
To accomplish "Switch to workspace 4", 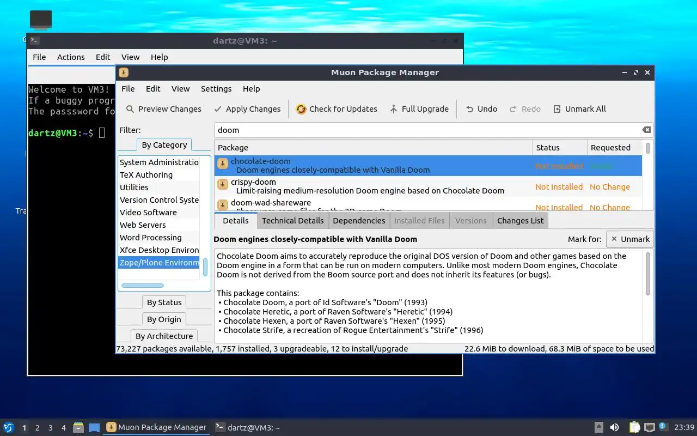I will point(63,428).
